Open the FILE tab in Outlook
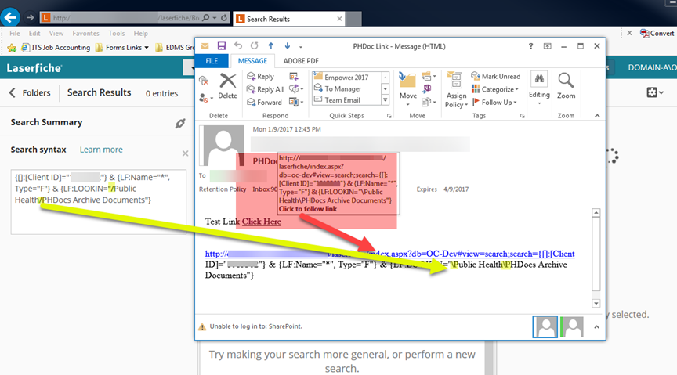Viewport: 677px width, 375px height. 212,61
